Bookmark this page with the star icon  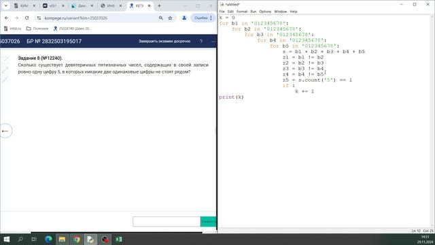coord(170,18)
